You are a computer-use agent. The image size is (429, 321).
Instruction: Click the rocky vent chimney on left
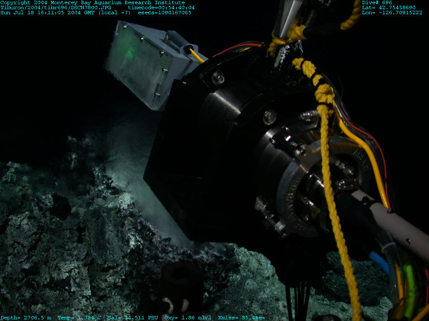pos(63,234)
